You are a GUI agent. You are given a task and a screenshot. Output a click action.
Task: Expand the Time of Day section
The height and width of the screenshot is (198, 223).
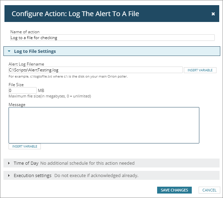coord(26,163)
